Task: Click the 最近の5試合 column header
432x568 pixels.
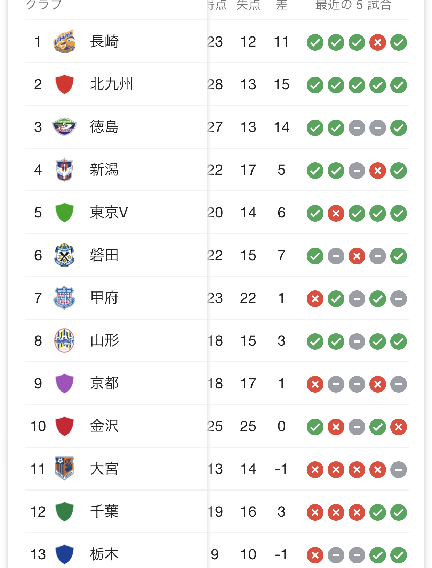Action: coord(353,5)
